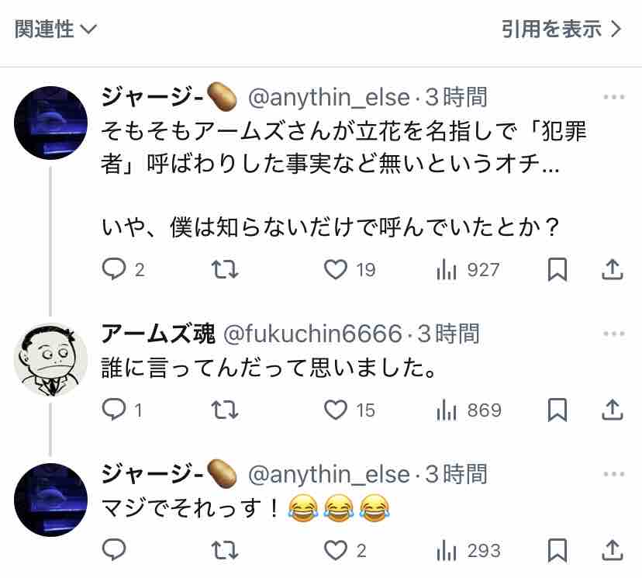Open more options on first tweet
Viewport: 642px width, 578px height.
pos(614,97)
